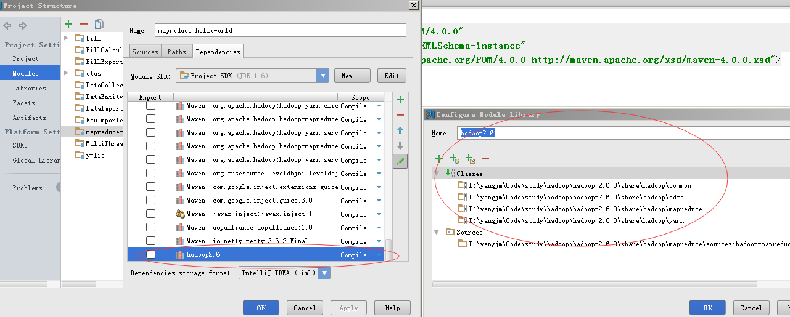Click the dependencies table vertical scrollbar

pos(388,251)
